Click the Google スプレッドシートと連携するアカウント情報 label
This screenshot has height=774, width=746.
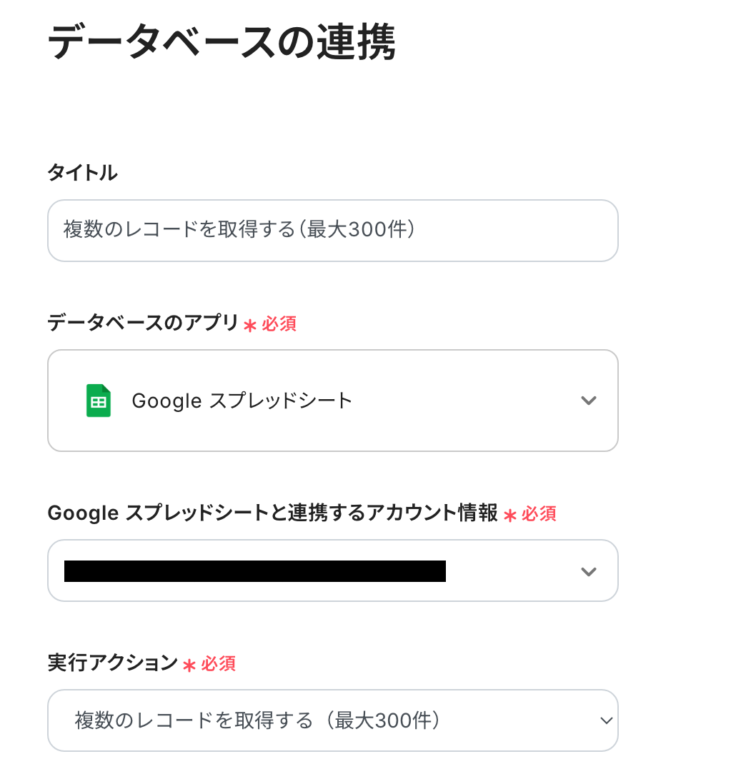pyautogui.click(x=272, y=513)
